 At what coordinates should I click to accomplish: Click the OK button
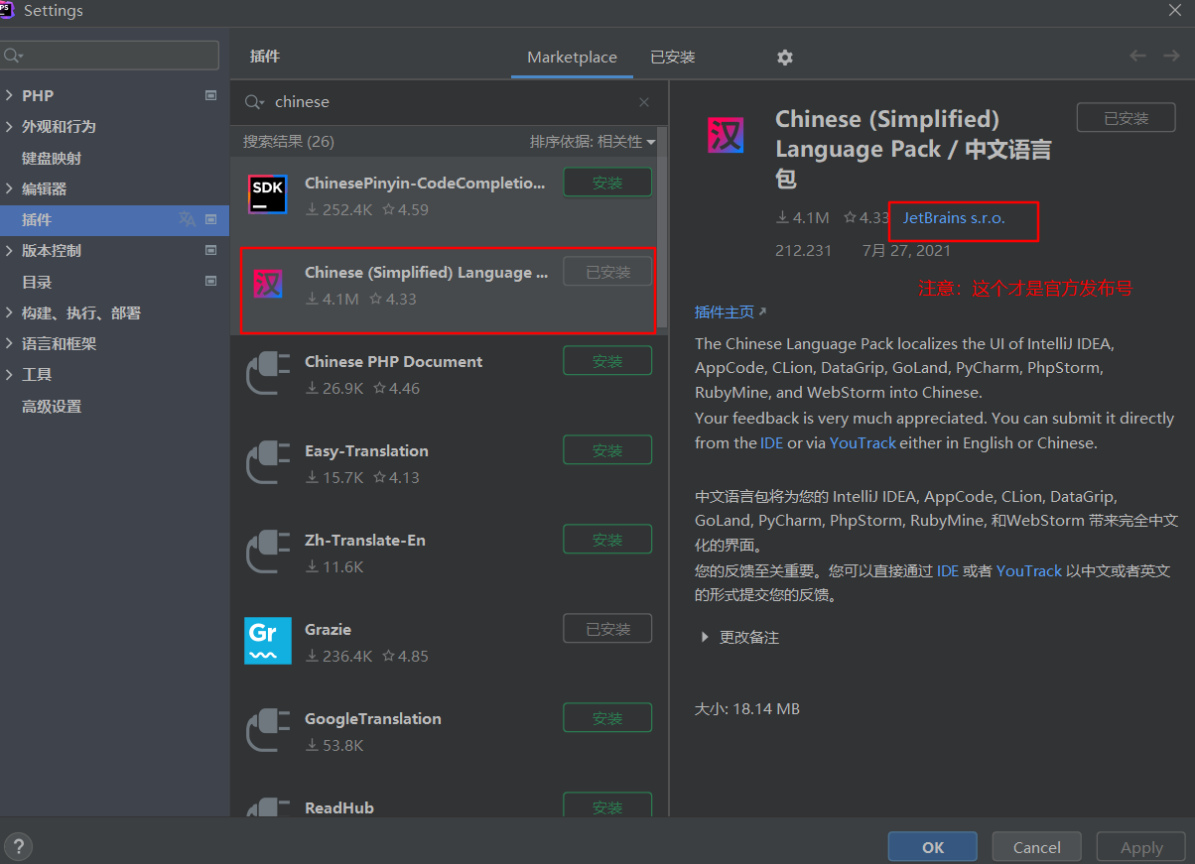click(933, 847)
